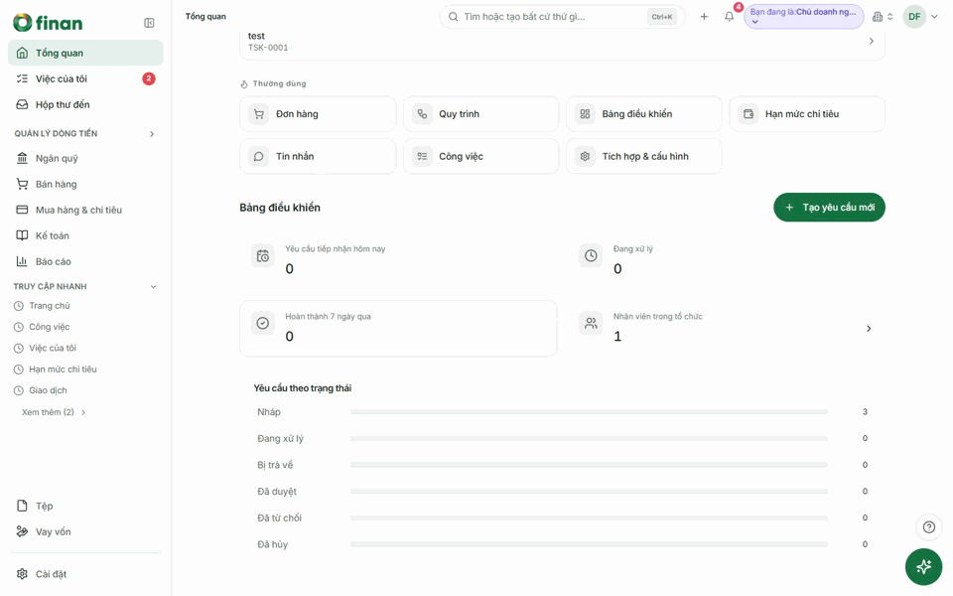Click Đã duyệt status progress bar
The image size is (953, 596).
tap(589, 492)
